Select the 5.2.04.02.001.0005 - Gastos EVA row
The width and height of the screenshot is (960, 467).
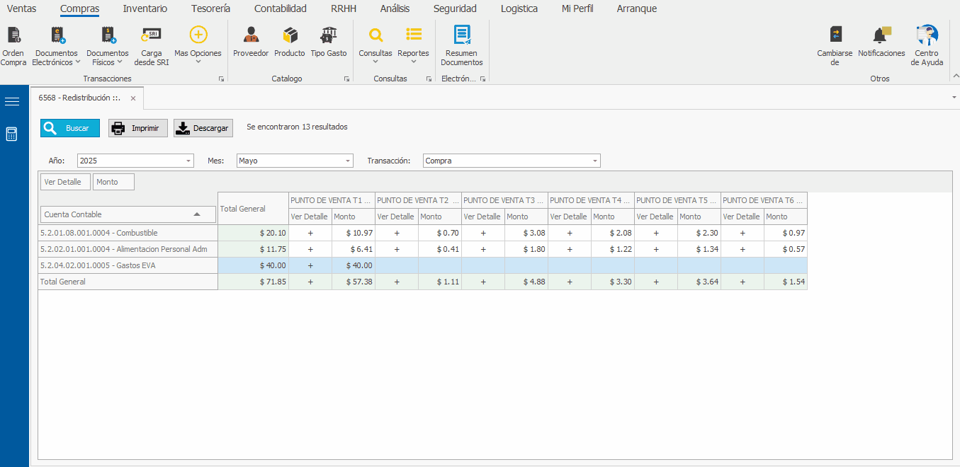[128, 265]
